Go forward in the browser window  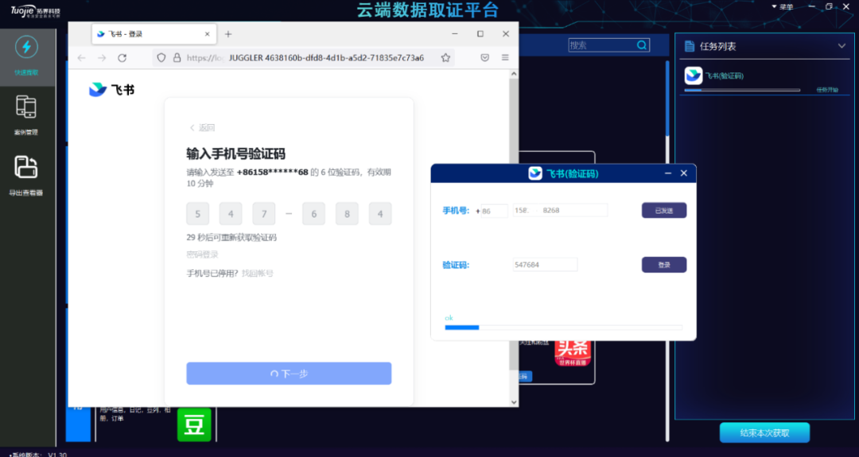[x=102, y=57]
